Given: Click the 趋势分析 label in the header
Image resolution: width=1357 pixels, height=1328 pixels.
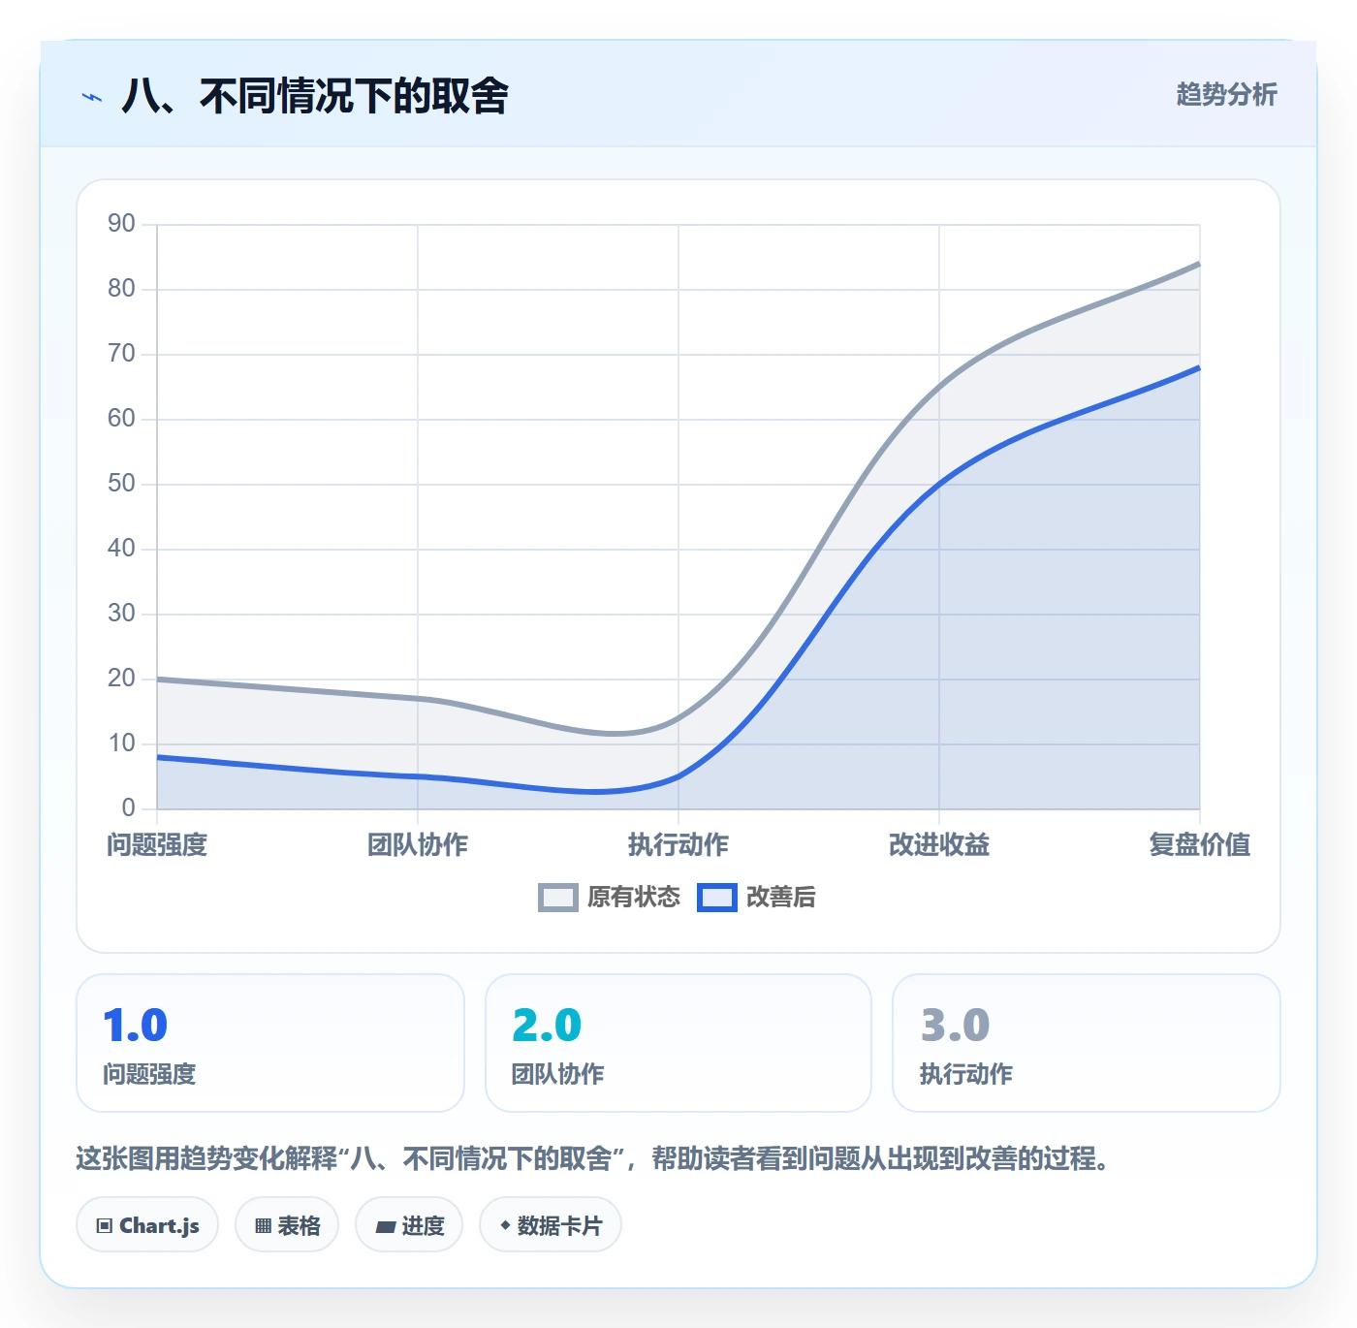Looking at the screenshot, I should (x=1227, y=95).
